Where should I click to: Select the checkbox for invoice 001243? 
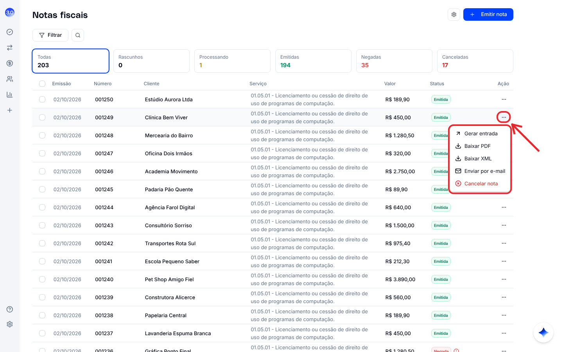(42, 225)
